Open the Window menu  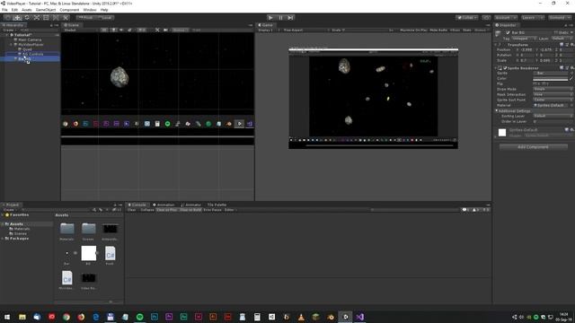point(90,10)
